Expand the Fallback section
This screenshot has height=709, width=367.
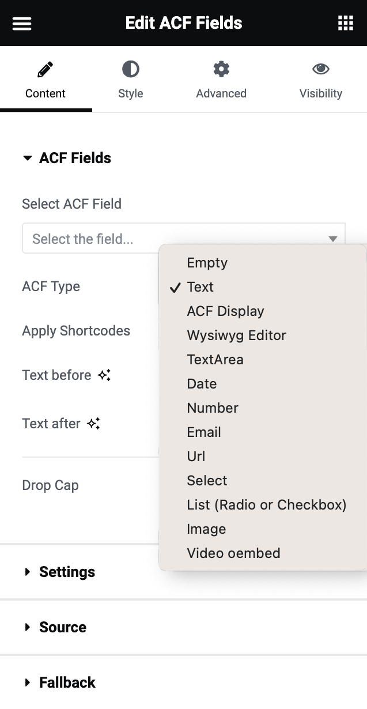pos(67,682)
